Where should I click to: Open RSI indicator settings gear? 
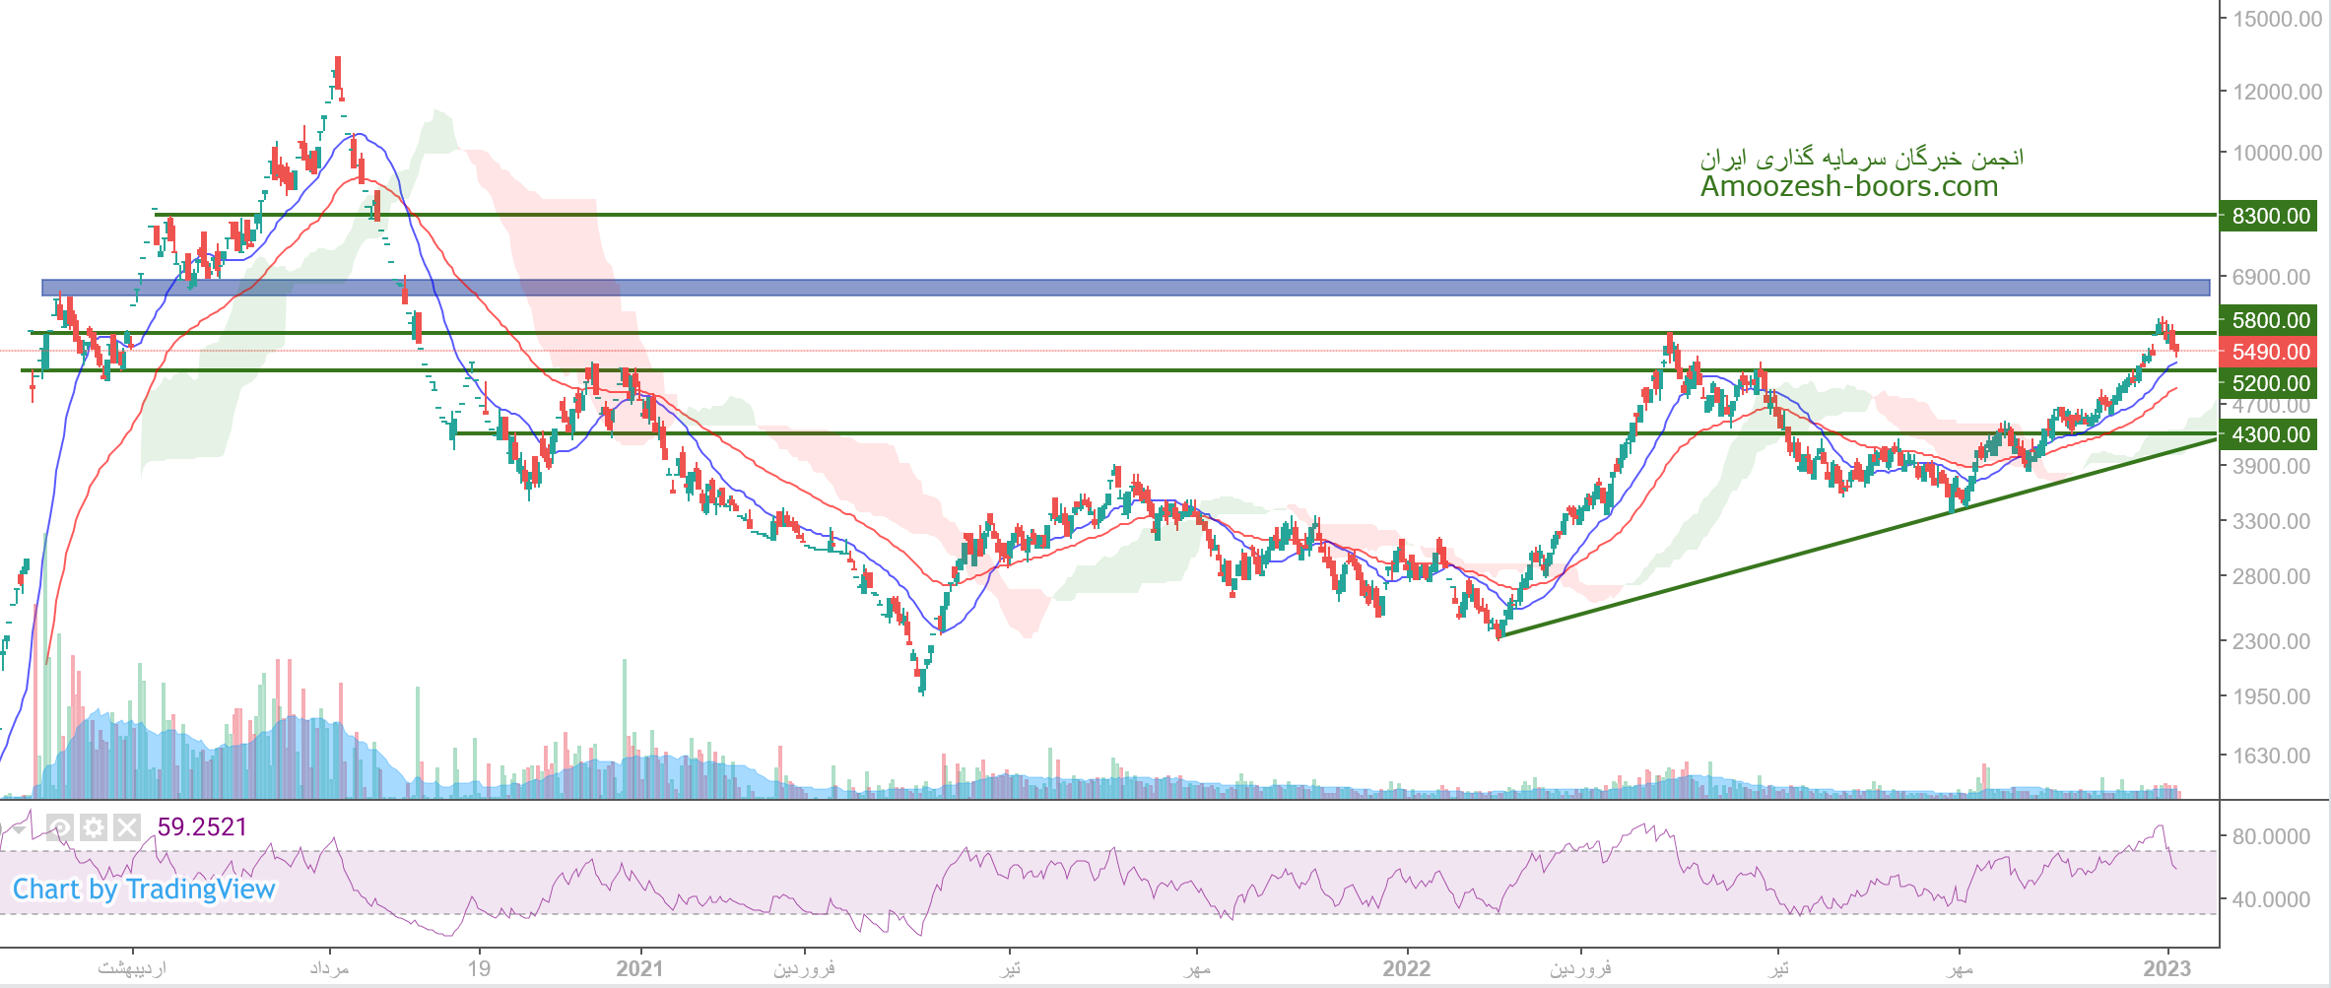94,827
